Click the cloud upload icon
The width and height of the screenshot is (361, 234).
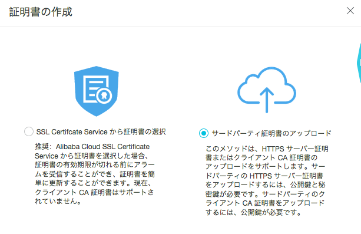(x=267, y=90)
